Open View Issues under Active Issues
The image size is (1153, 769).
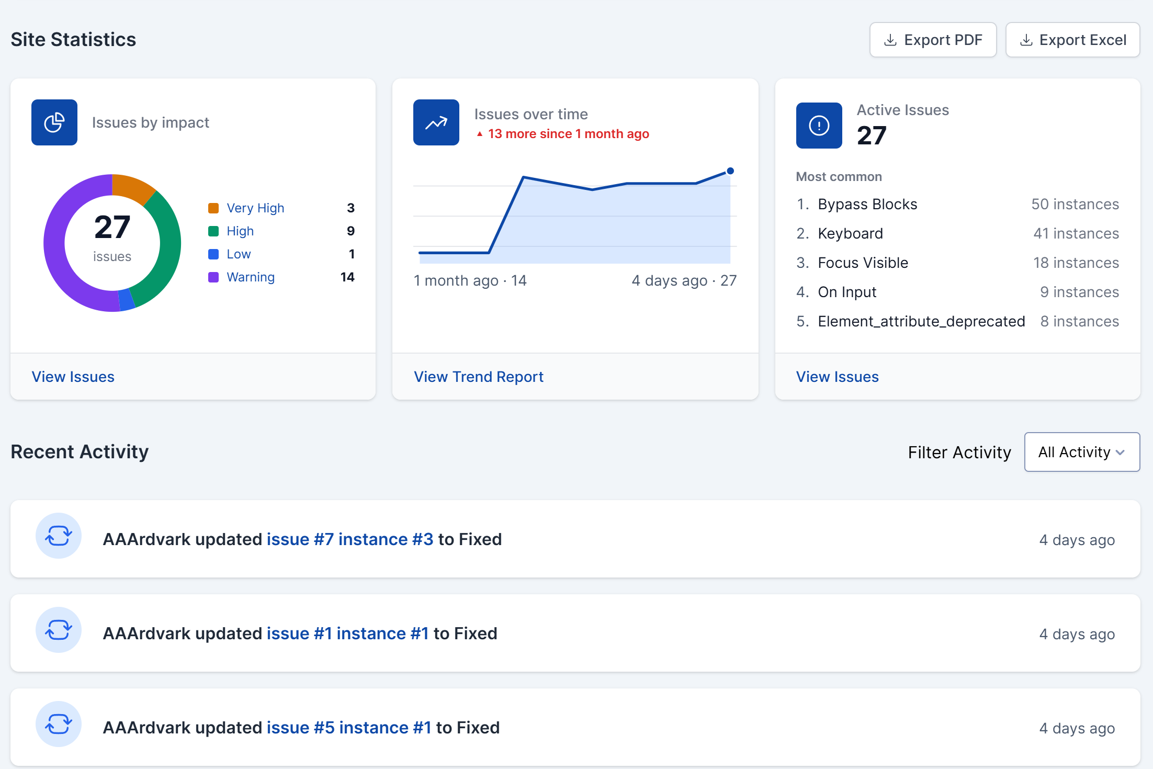click(838, 377)
